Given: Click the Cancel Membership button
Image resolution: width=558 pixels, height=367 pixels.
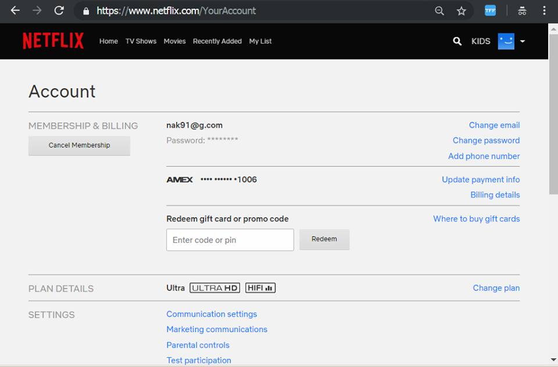Looking at the screenshot, I should coord(80,145).
